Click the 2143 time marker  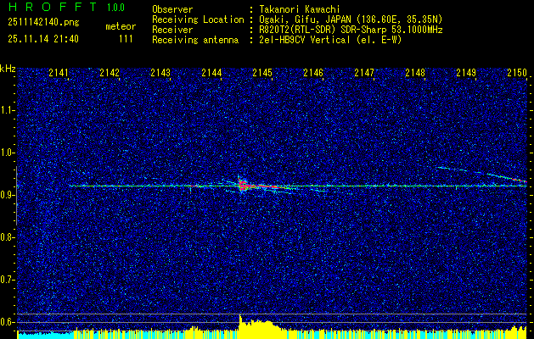point(160,73)
